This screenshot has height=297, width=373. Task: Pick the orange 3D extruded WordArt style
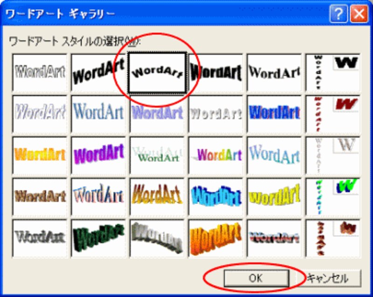[x=216, y=238]
